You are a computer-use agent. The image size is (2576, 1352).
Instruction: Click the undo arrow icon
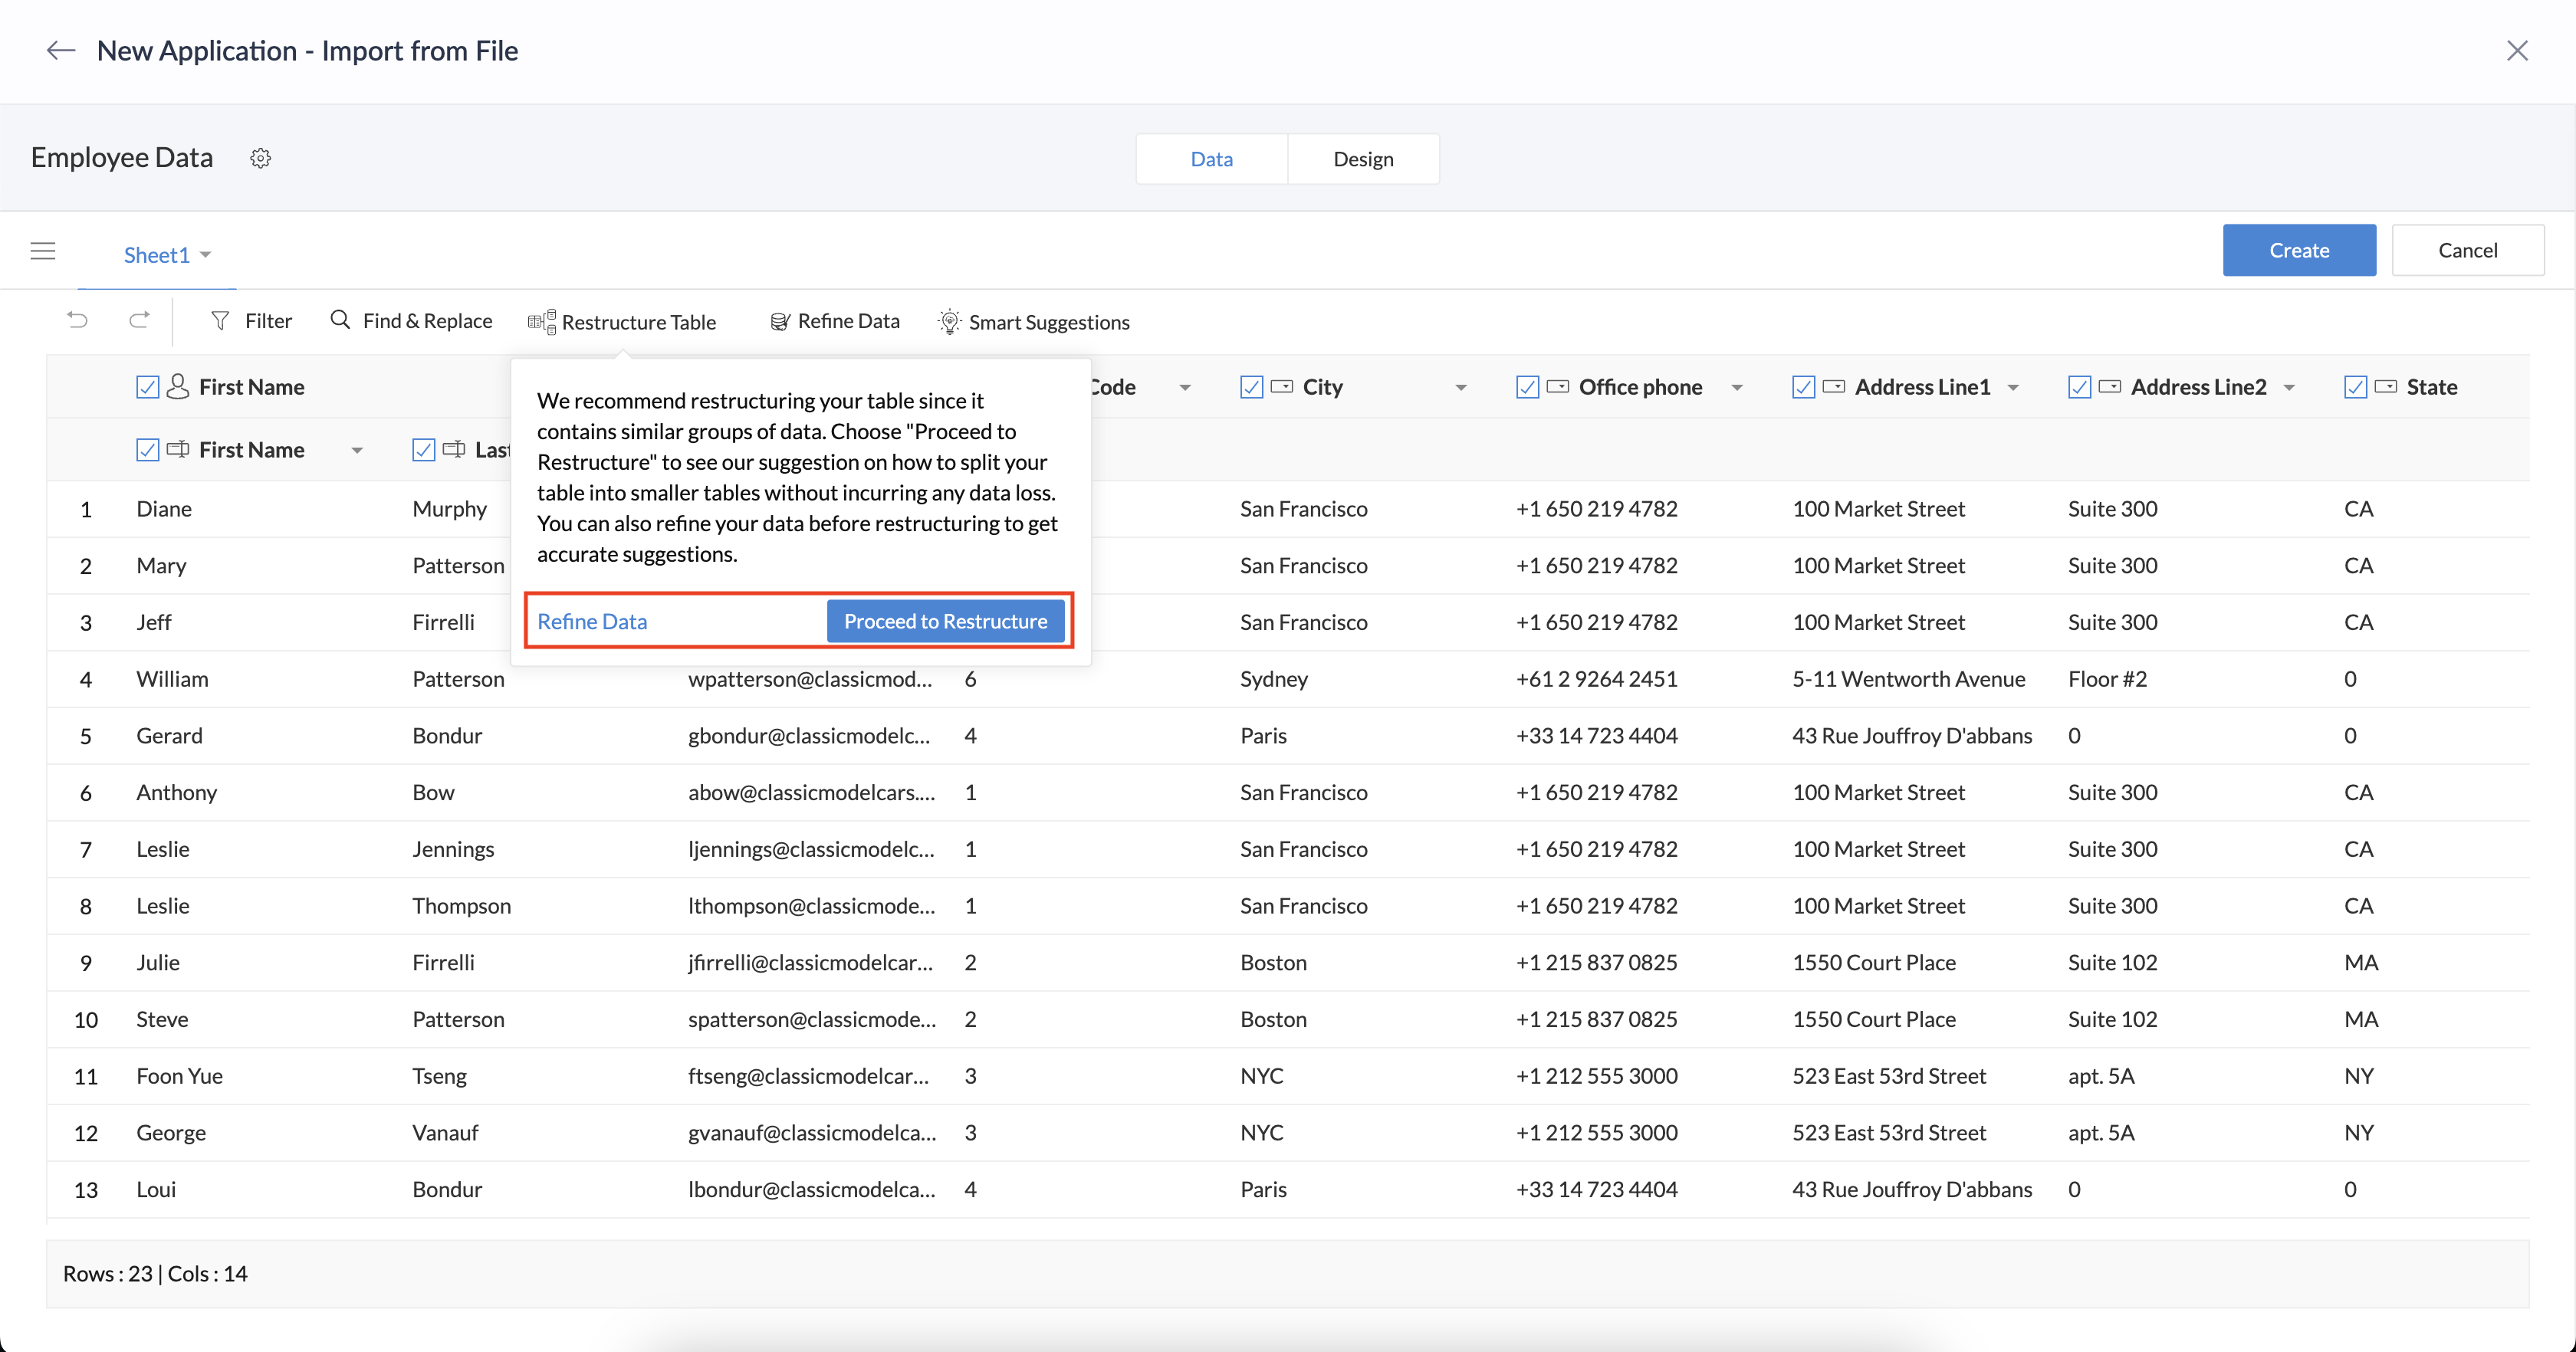click(77, 320)
